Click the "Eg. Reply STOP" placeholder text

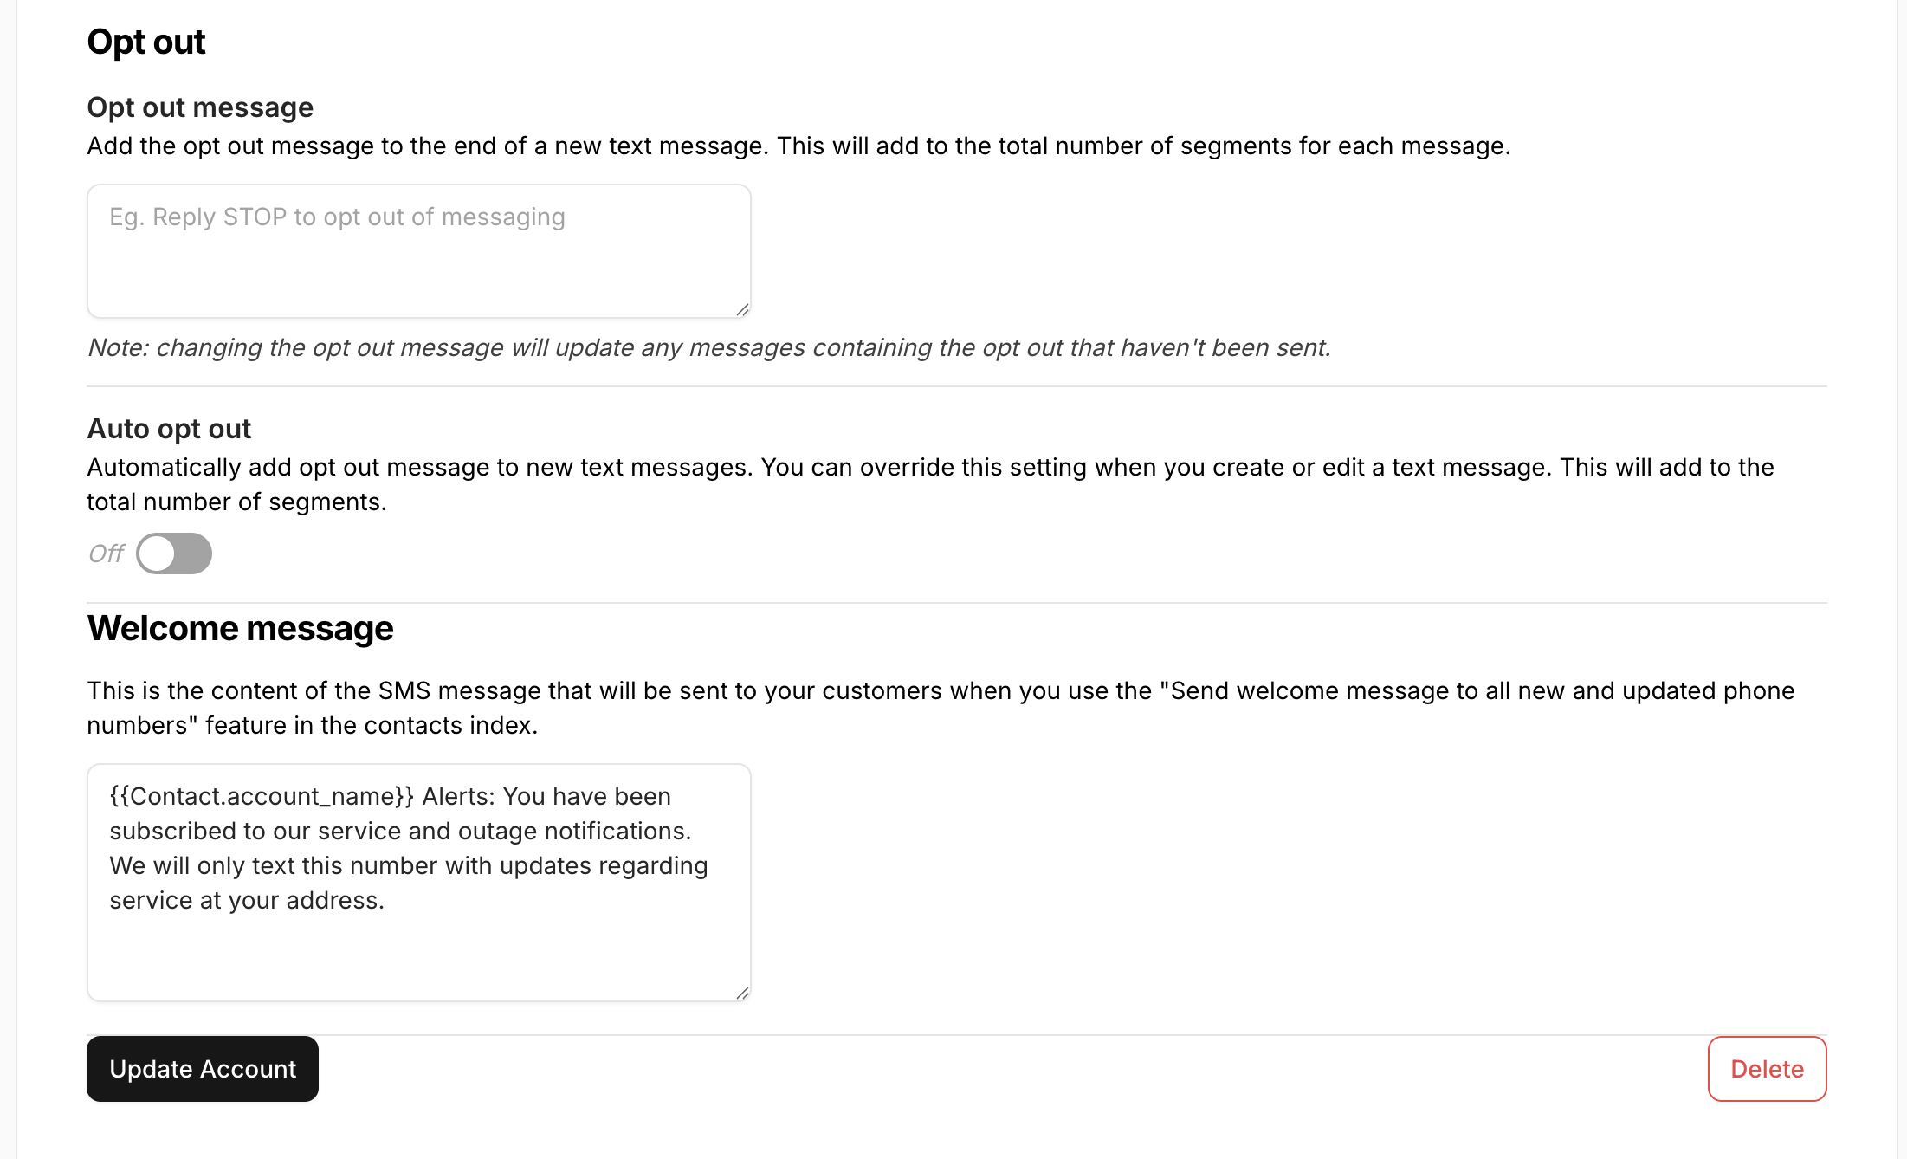click(x=337, y=217)
